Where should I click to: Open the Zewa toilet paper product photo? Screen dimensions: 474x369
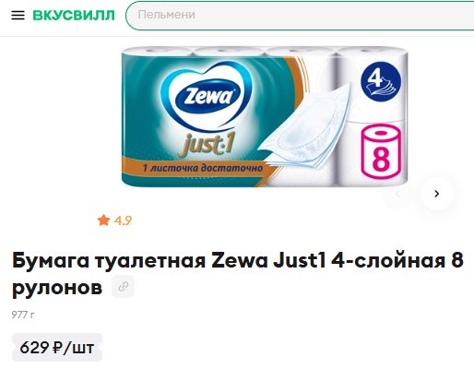coord(265,117)
